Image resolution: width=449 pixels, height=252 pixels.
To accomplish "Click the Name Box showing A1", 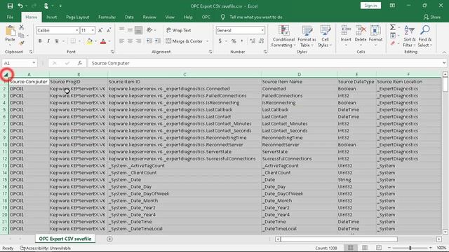I will tap(20, 63).
